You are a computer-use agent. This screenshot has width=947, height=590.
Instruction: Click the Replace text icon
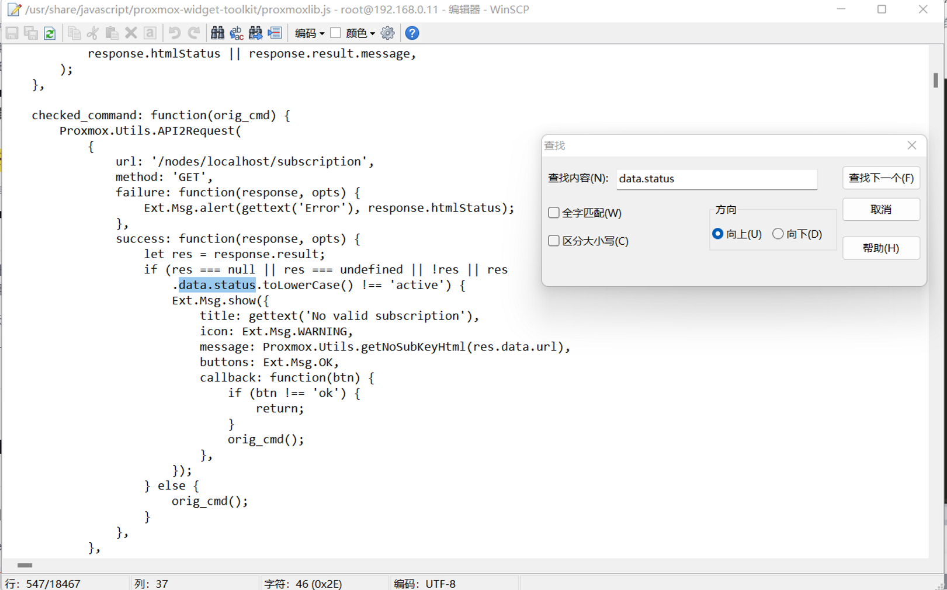237,33
